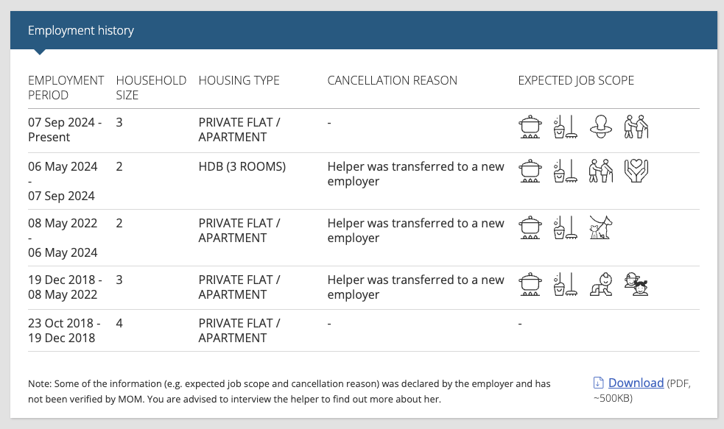
Task: Click the Household Size column header
Action: coord(151,88)
